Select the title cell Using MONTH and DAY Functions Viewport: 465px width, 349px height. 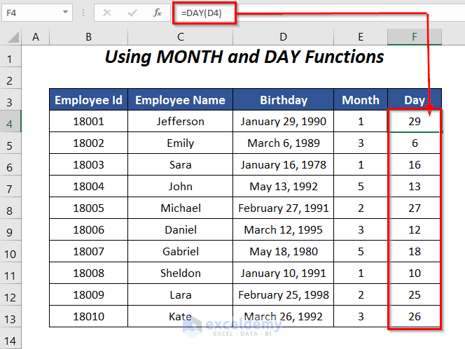244,56
